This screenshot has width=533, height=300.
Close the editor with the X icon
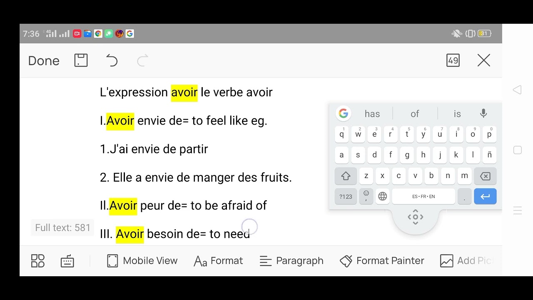tap(484, 60)
